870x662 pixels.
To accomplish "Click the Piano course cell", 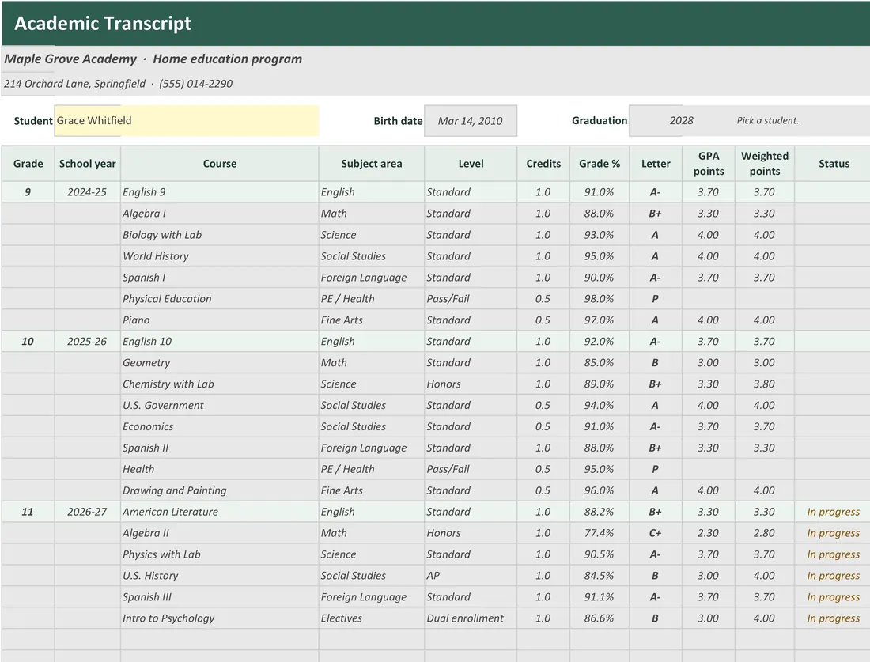I will (220, 320).
